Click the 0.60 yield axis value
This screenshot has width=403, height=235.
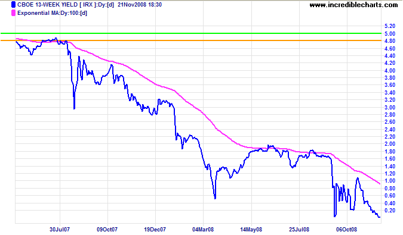pos(390,196)
